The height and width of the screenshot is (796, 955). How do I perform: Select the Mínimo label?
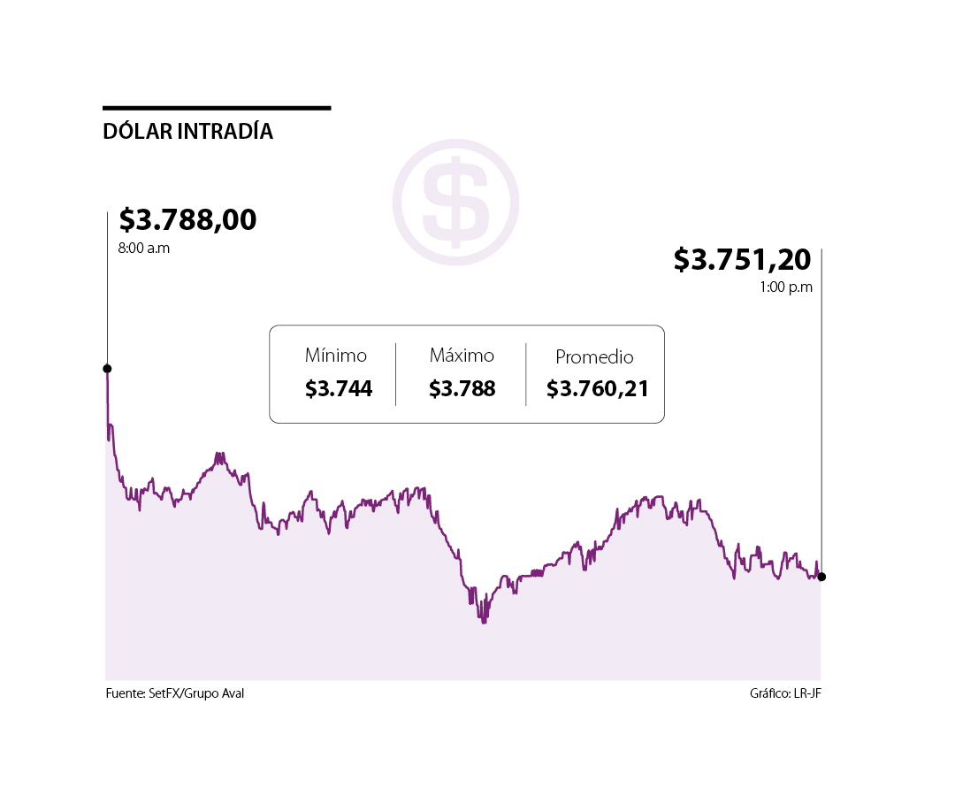click(336, 356)
